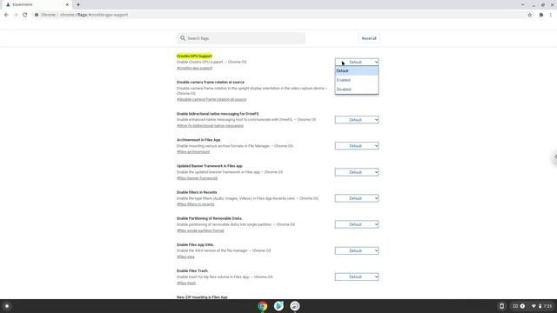Open dropdown for Enable Files App SWA
This screenshot has width=557, height=313.
pyautogui.click(x=357, y=250)
